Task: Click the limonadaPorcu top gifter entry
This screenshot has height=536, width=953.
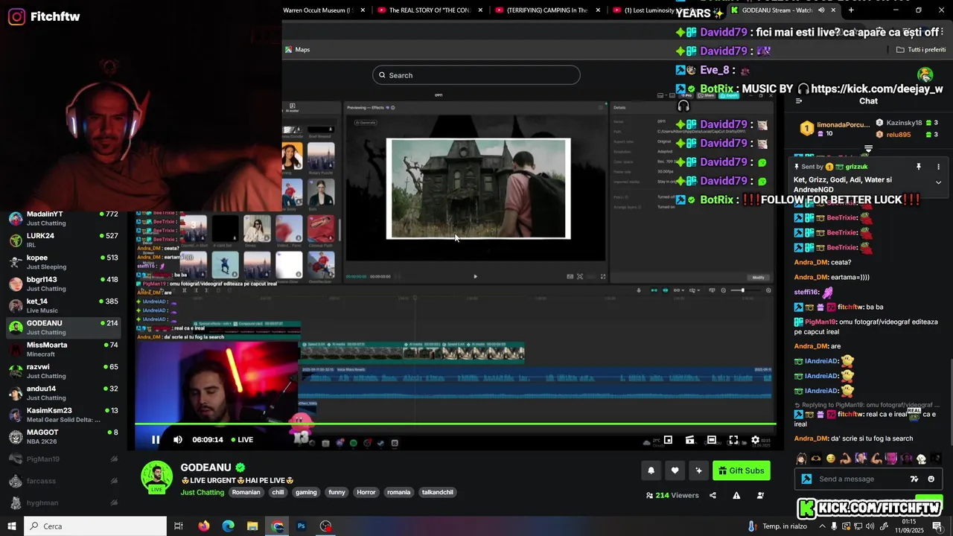Action: [833, 129]
